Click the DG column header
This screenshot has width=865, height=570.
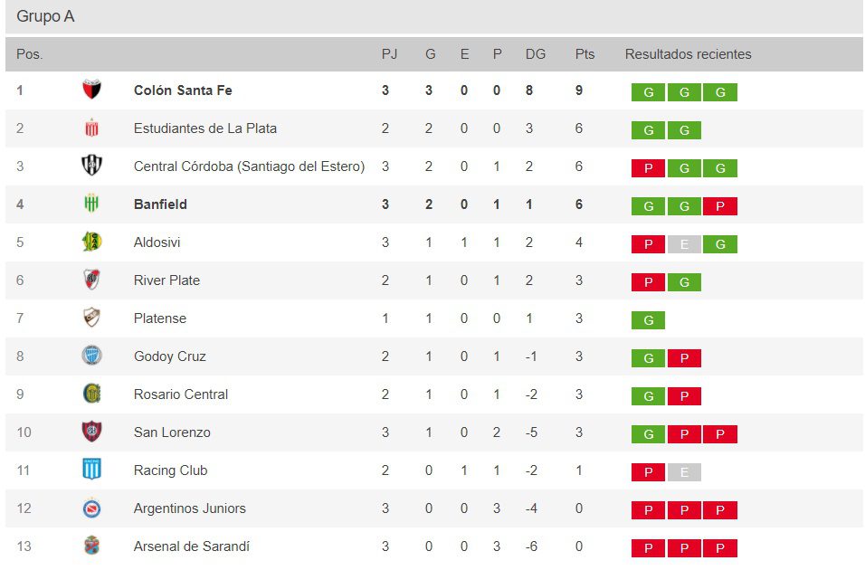[536, 54]
